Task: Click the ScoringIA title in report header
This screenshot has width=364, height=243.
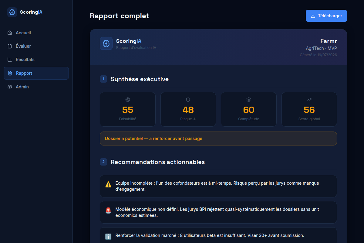Action: (x=129, y=41)
